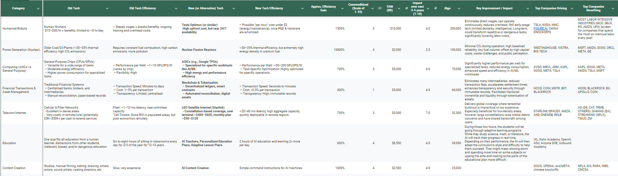The height and width of the screenshot is (176, 618).
Task: Select the 10000% efficiency gain cell
Action: coord(327,50)
